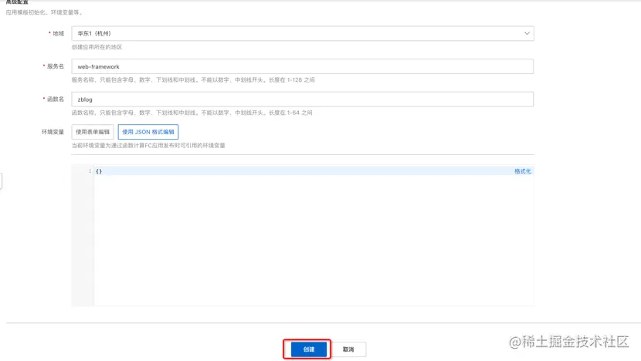
Task: Focus the 服务名 input containing web-framework
Action: [303, 66]
